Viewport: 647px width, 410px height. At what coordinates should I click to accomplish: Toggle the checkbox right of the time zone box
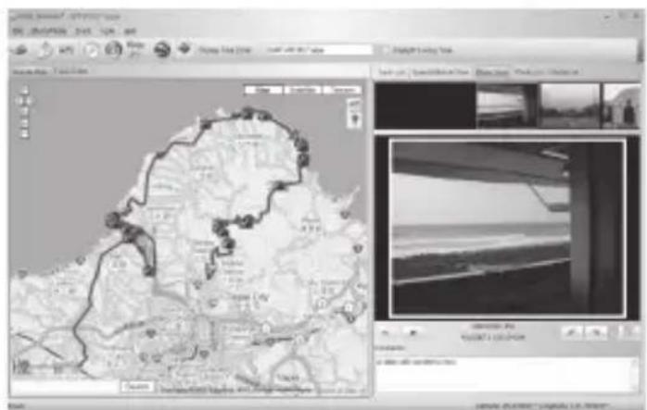385,50
